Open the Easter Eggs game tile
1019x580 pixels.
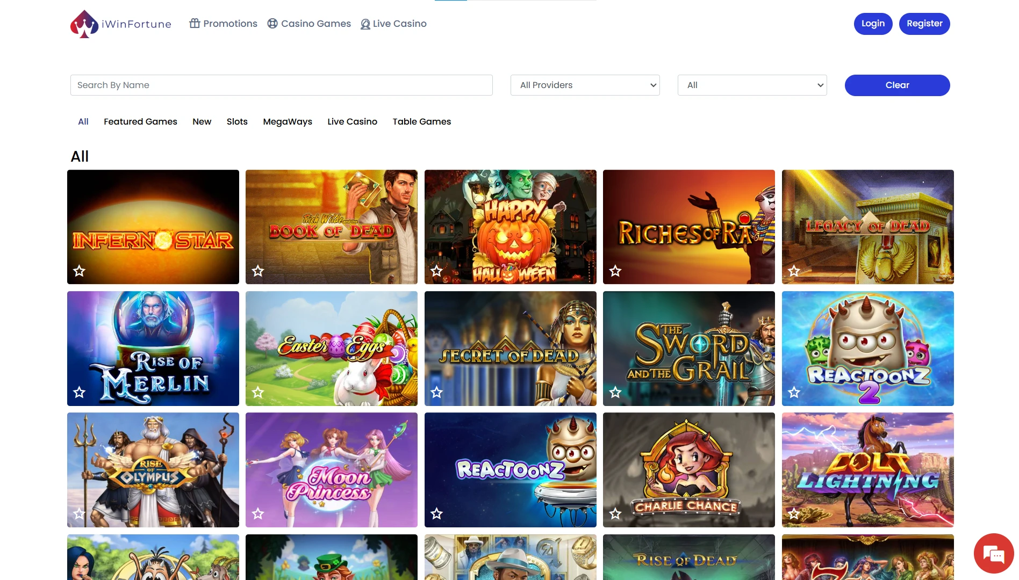(332, 349)
